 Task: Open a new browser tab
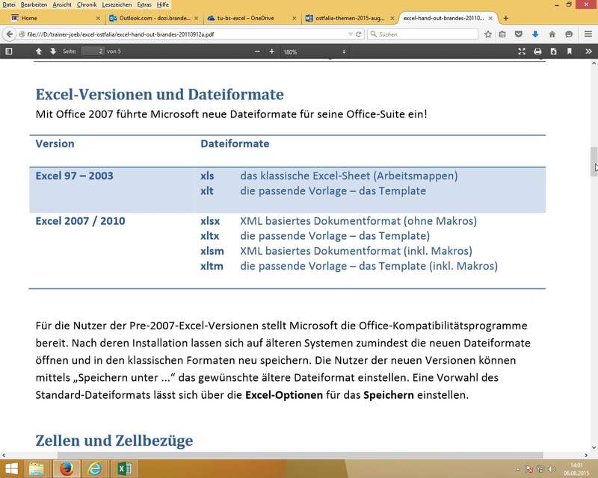[x=506, y=18]
